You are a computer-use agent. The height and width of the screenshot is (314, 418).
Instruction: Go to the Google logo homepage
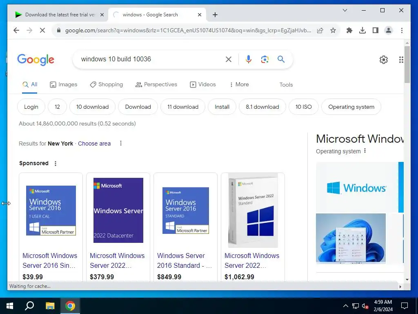coord(36,60)
